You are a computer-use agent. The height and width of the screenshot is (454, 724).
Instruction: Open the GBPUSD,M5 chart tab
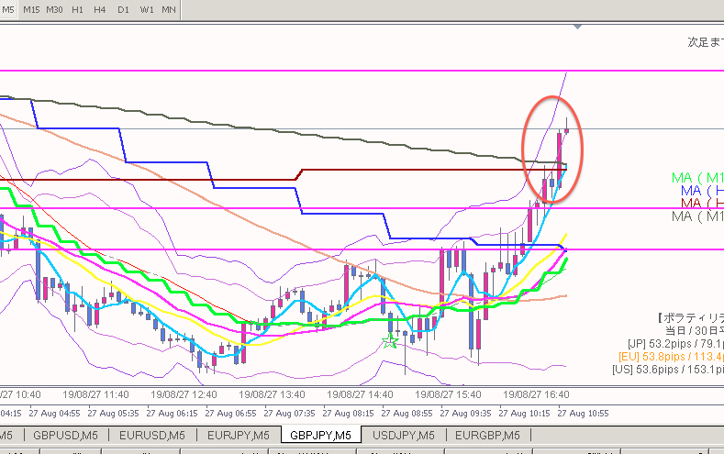point(65,435)
